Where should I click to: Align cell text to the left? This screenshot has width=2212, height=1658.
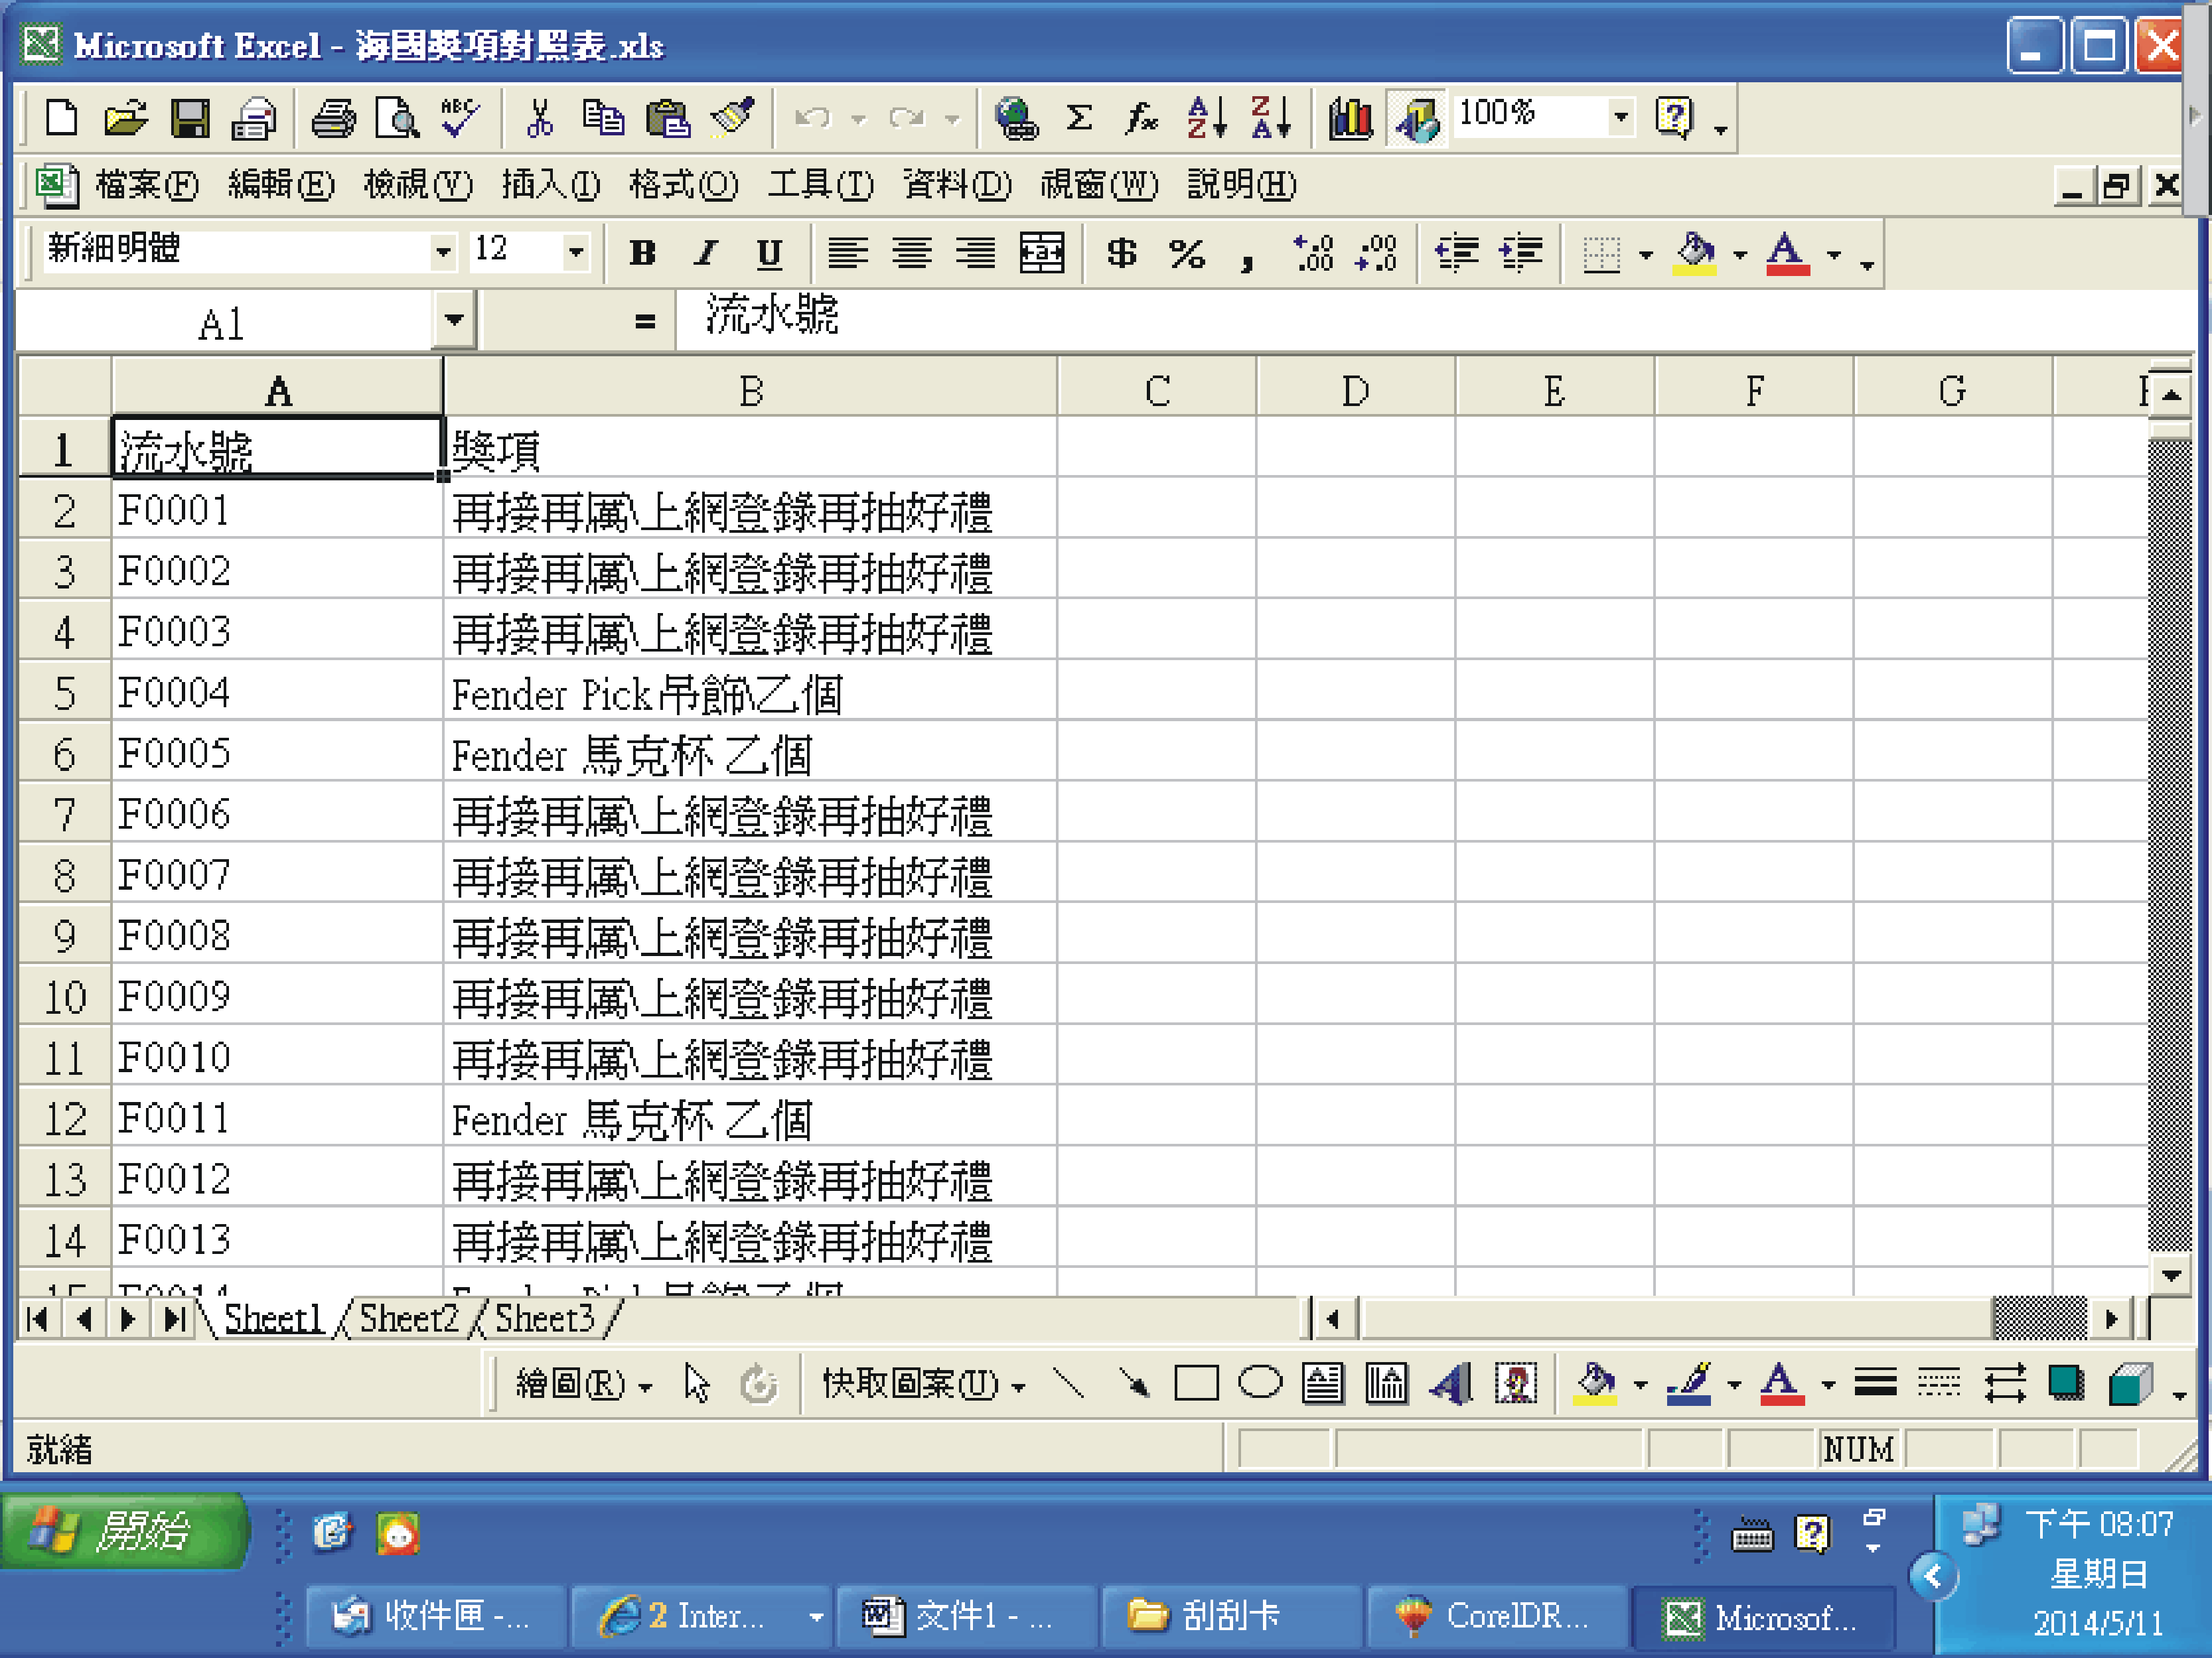(848, 253)
